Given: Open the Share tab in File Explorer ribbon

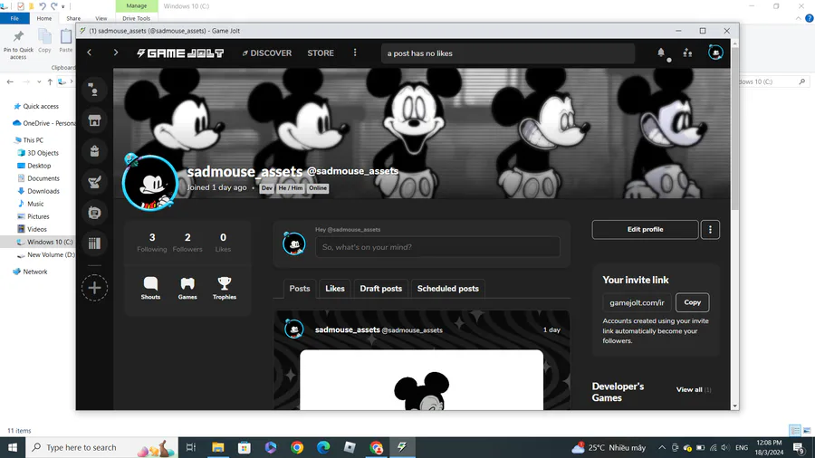Looking at the screenshot, I should pos(73,18).
